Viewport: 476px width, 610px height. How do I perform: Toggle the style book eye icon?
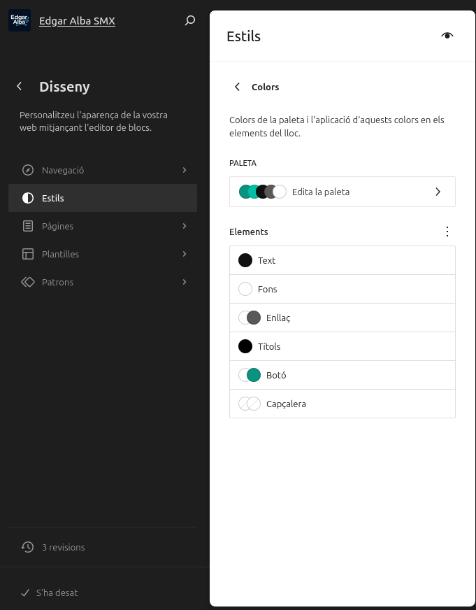click(447, 36)
